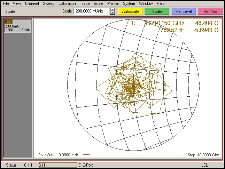This screenshot has width=225, height=169.
Task: Open the Scale menu in menu bar
Action: pos(98,3)
